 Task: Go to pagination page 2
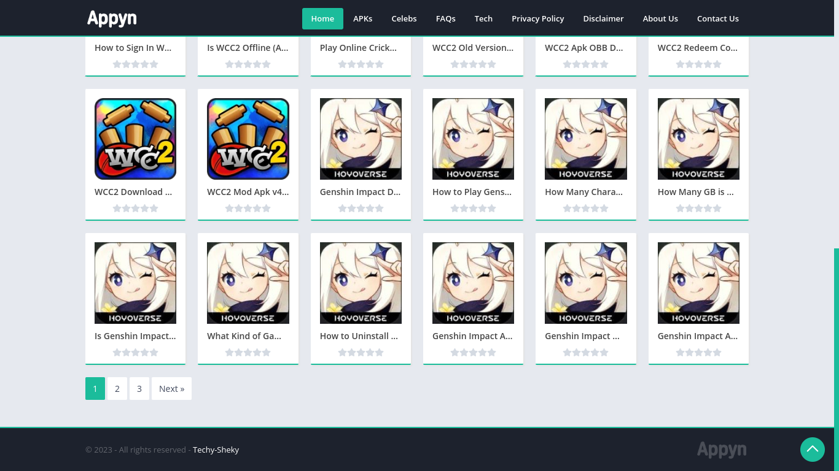(117, 388)
